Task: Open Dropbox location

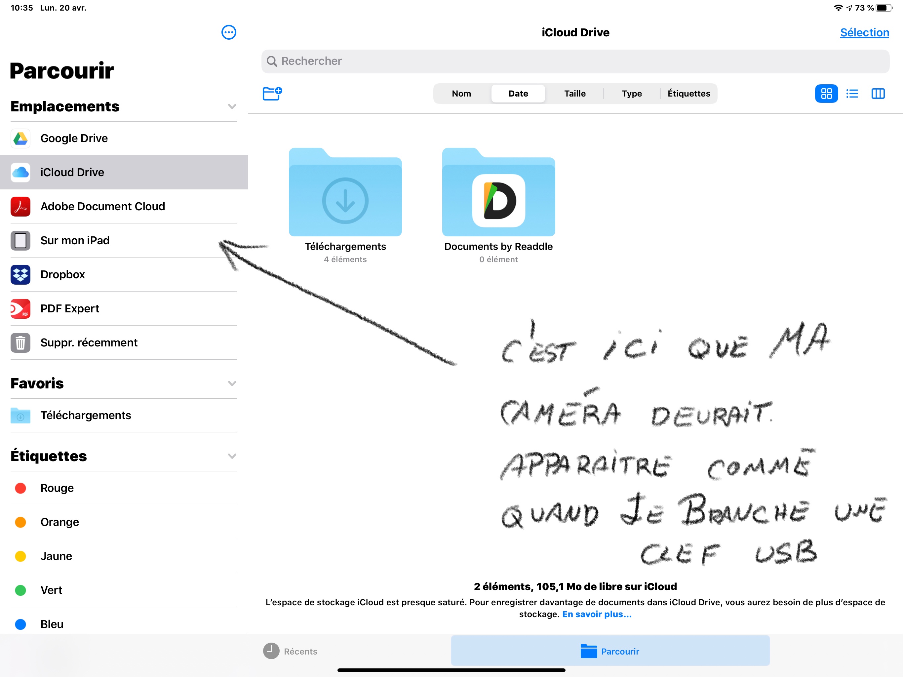Action: point(62,274)
